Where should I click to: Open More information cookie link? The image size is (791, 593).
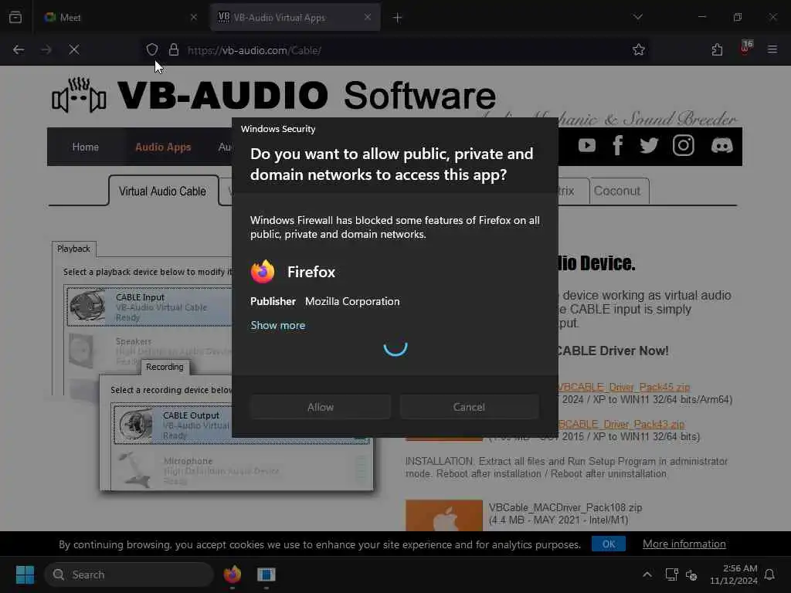[x=684, y=544]
